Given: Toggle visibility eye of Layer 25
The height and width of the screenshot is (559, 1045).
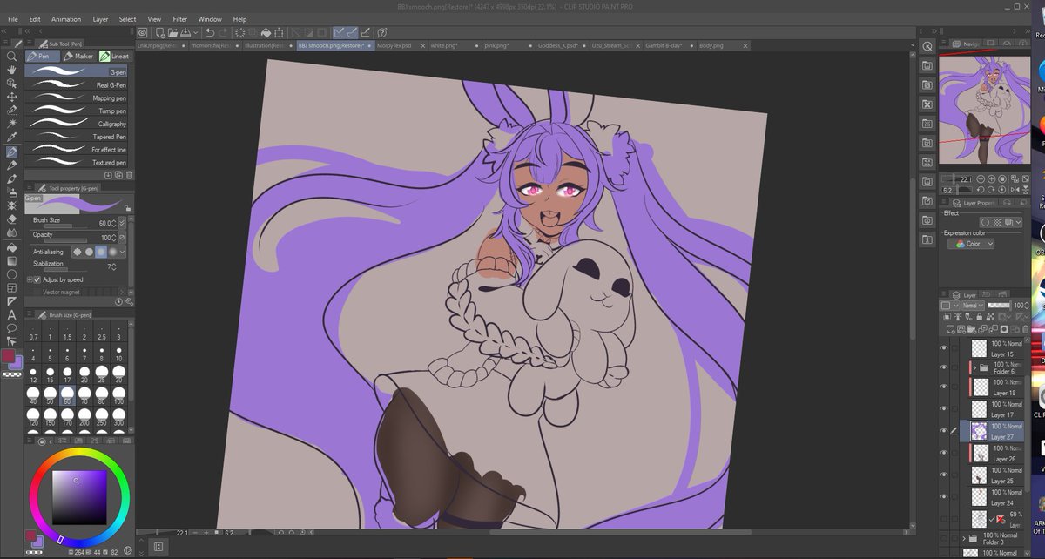Looking at the screenshot, I should (x=943, y=475).
